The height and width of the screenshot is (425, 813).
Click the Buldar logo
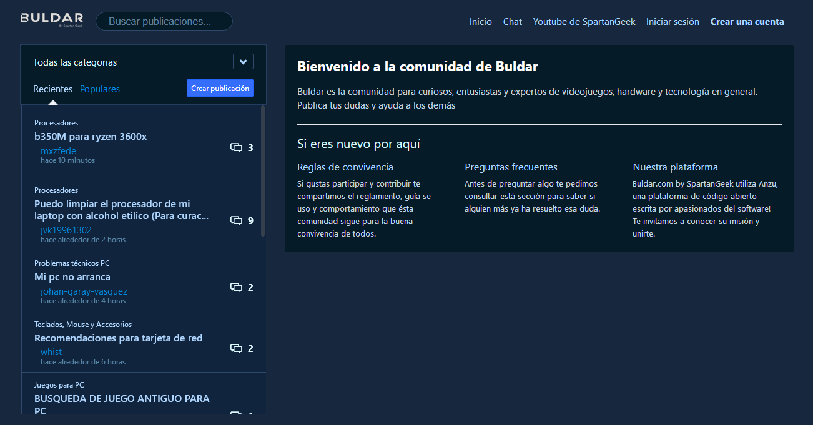coord(52,19)
